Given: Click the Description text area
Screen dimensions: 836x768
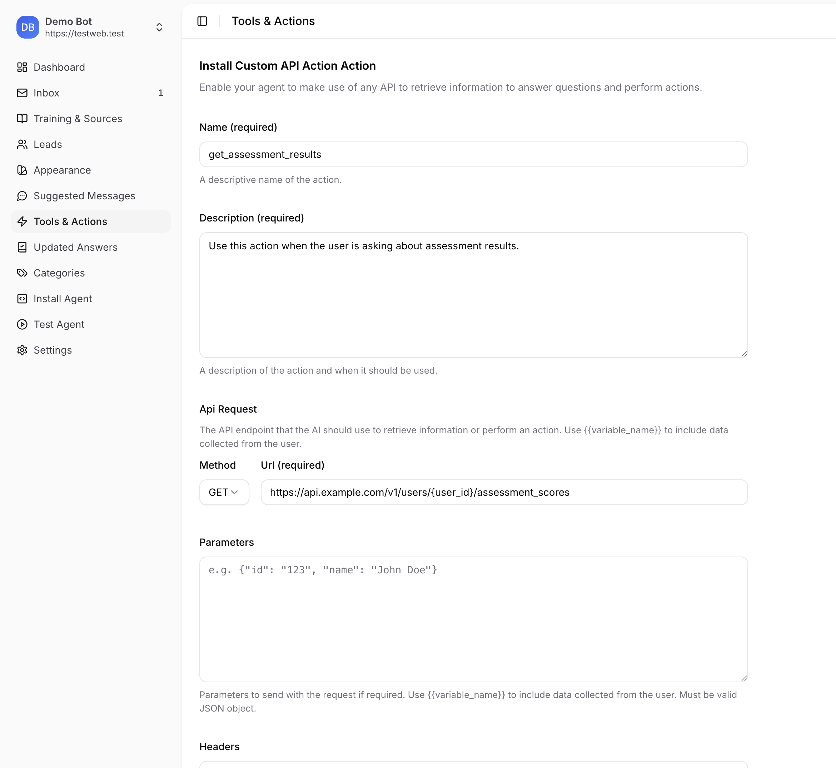Looking at the screenshot, I should click(x=473, y=295).
